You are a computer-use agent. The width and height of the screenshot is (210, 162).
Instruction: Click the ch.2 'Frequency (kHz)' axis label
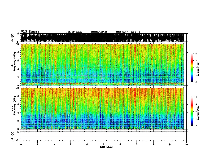coord(15,105)
